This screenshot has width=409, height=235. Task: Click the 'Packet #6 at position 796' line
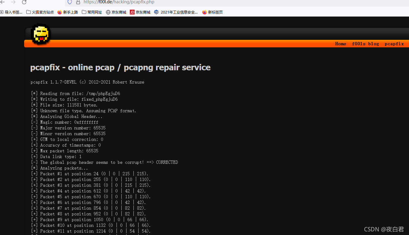coord(88,202)
